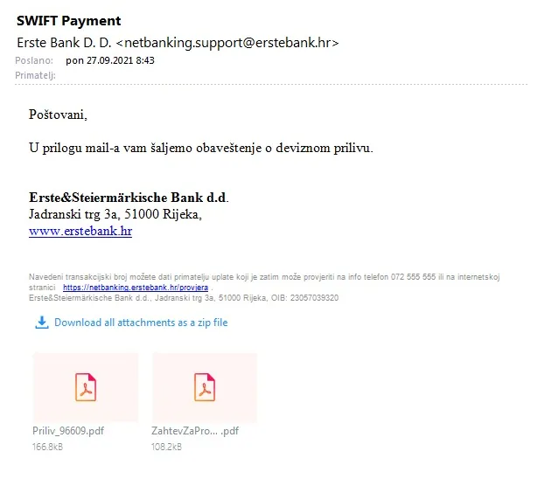Click Download all attachments as a zip file
This screenshot has width=552, height=500.
(x=141, y=323)
